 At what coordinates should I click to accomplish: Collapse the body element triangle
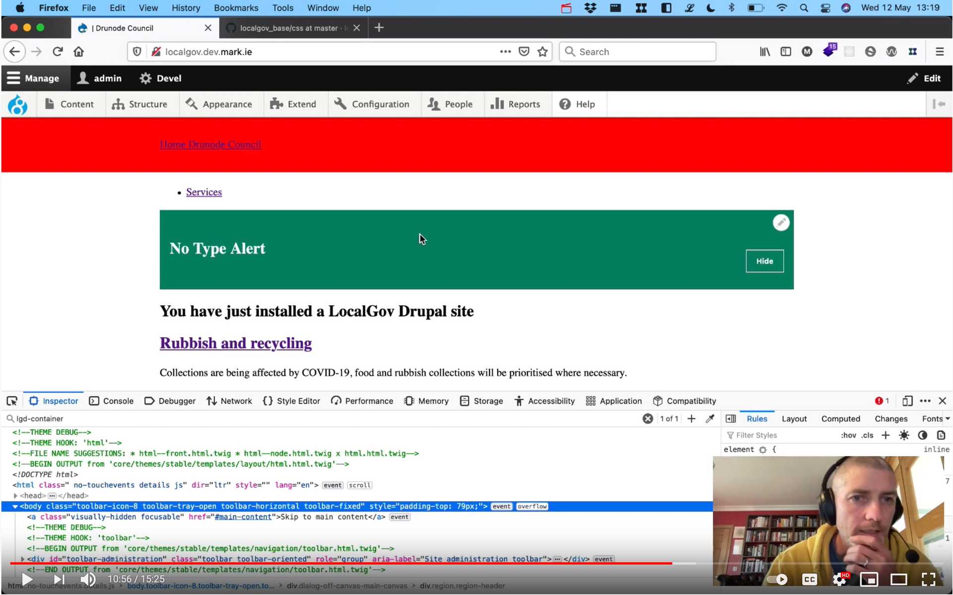point(15,507)
